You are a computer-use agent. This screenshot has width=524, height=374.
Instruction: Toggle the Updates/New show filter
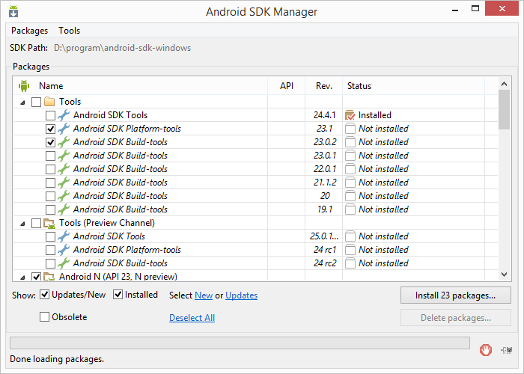click(x=44, y=295)
